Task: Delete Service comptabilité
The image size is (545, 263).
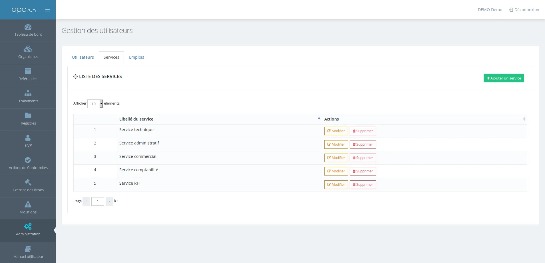Action: point(363,171)
